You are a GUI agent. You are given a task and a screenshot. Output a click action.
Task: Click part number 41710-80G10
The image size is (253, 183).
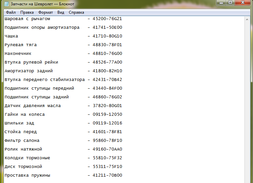click(x=107, y=36)
